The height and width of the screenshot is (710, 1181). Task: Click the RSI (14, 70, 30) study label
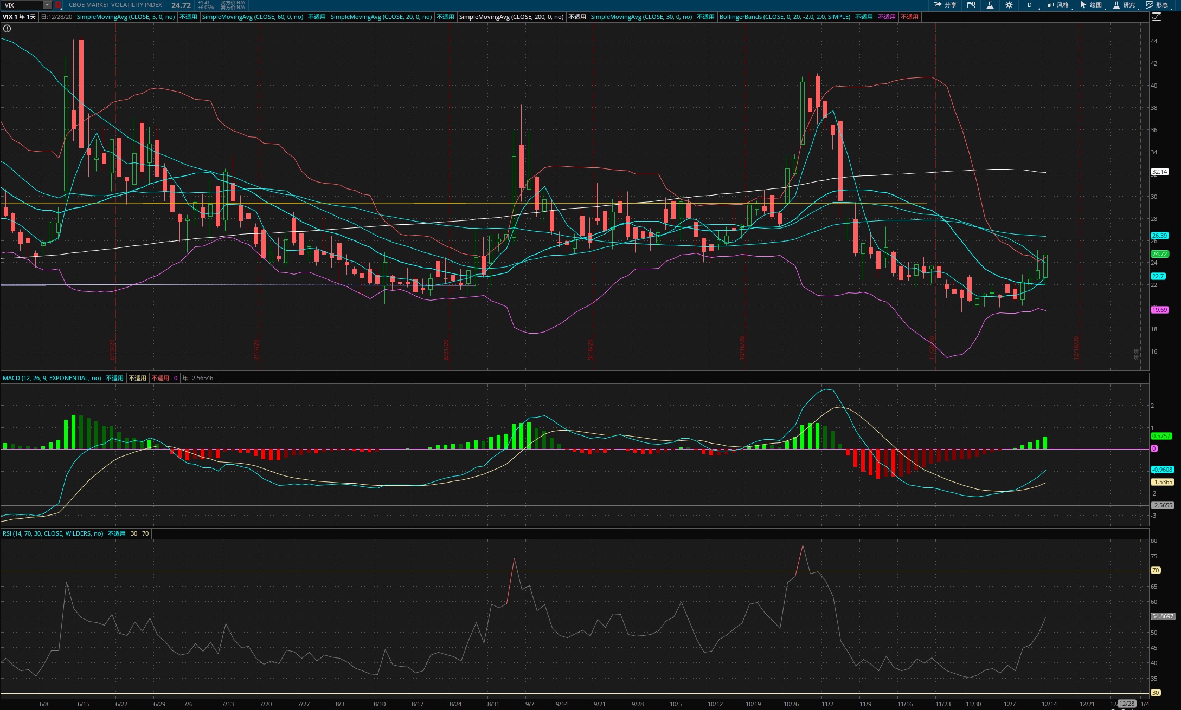coord(53,533)
